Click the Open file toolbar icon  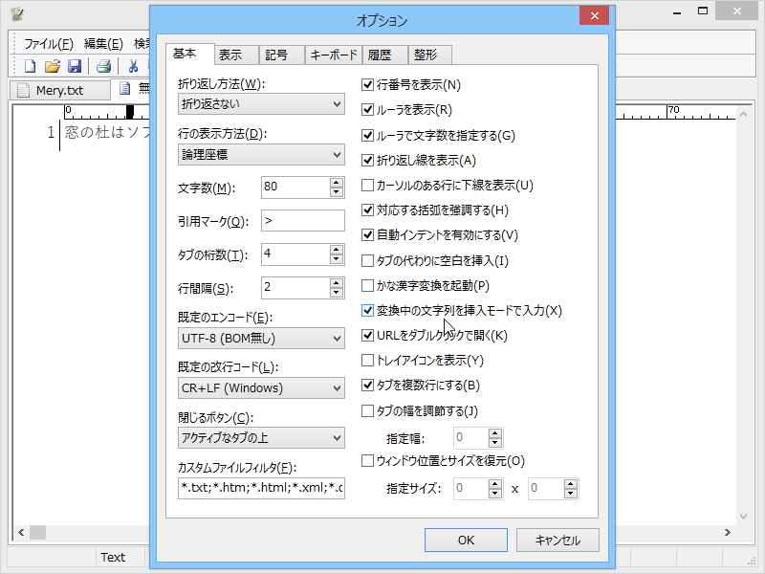(x=53, y=65)
